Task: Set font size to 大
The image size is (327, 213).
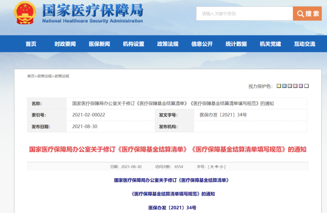Action: [212, 167]
